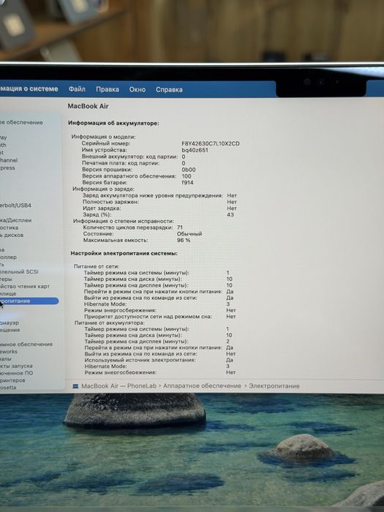
Task: Click 'Аппаратное обеспечение' in the path bar
Action: pos(202,386)
